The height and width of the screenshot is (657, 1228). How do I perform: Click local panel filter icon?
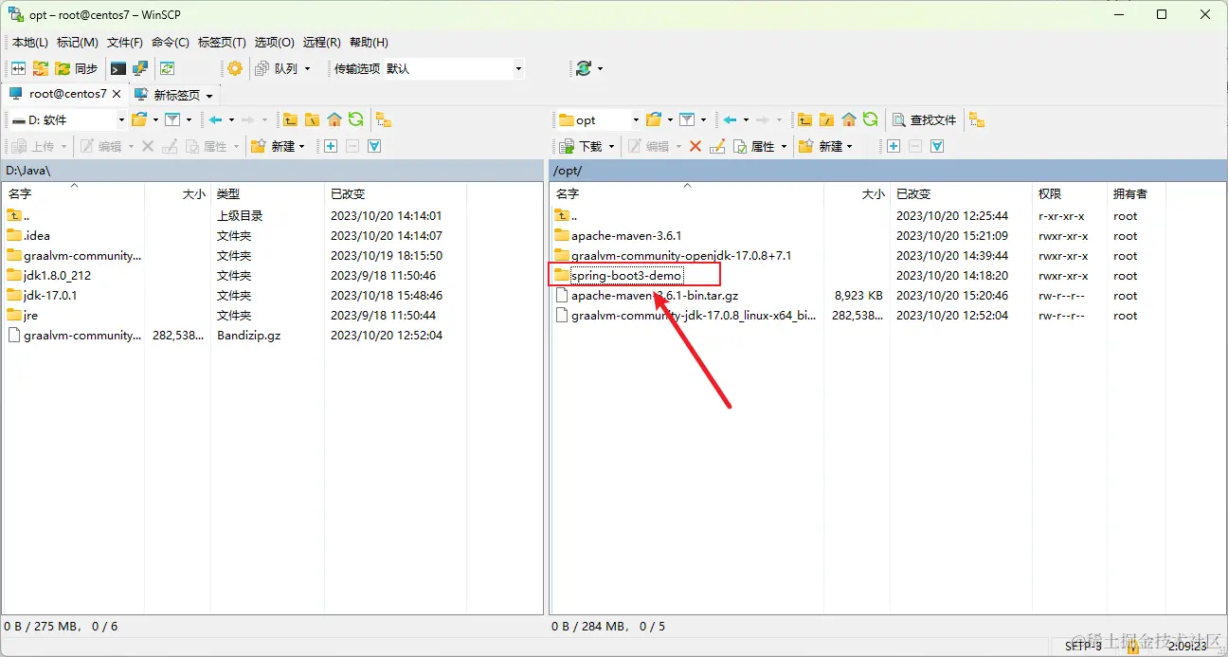172,119
